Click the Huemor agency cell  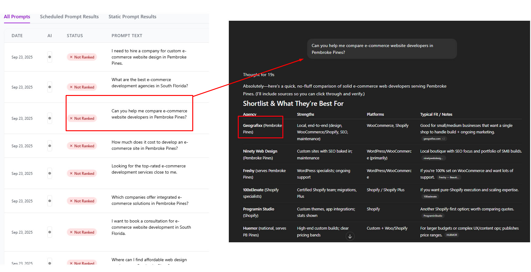(x=264, y=231)
